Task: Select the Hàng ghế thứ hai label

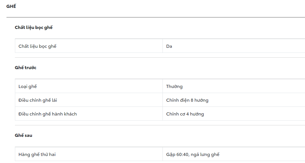Action: tap(37, 154)
